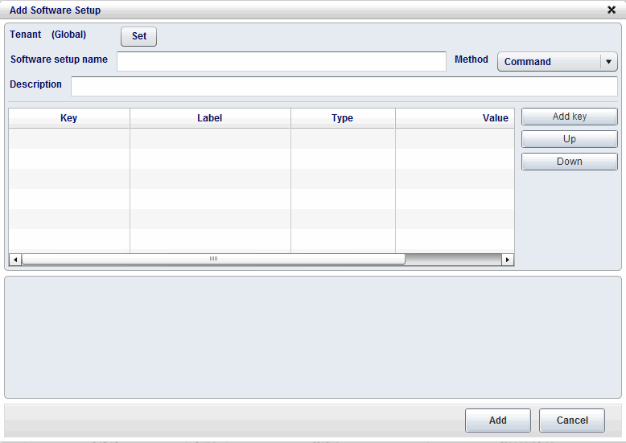The width and height of the screenshot is (626, 443).
Task: Click the Up button
Action: [x=570, y=139]
